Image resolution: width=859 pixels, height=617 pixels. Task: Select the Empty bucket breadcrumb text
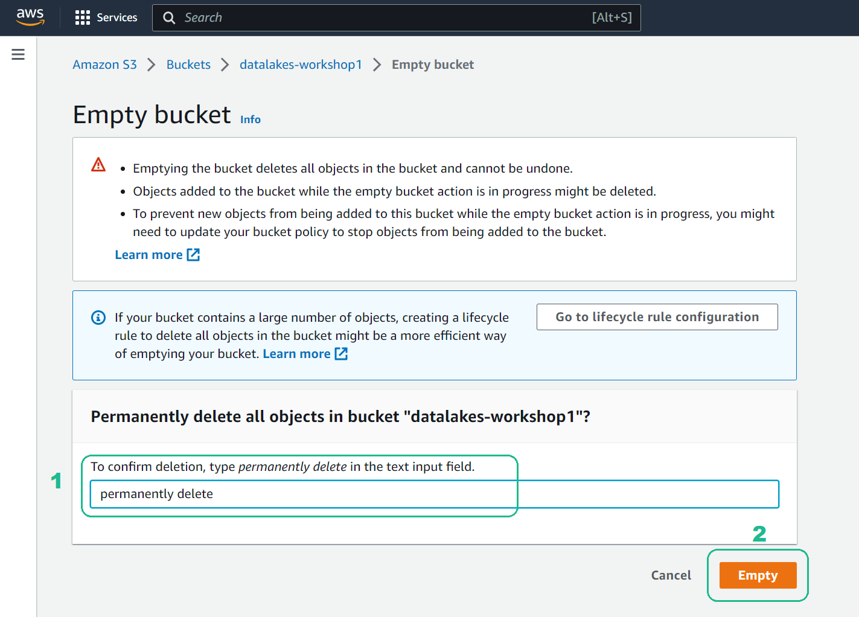(433, 65)
